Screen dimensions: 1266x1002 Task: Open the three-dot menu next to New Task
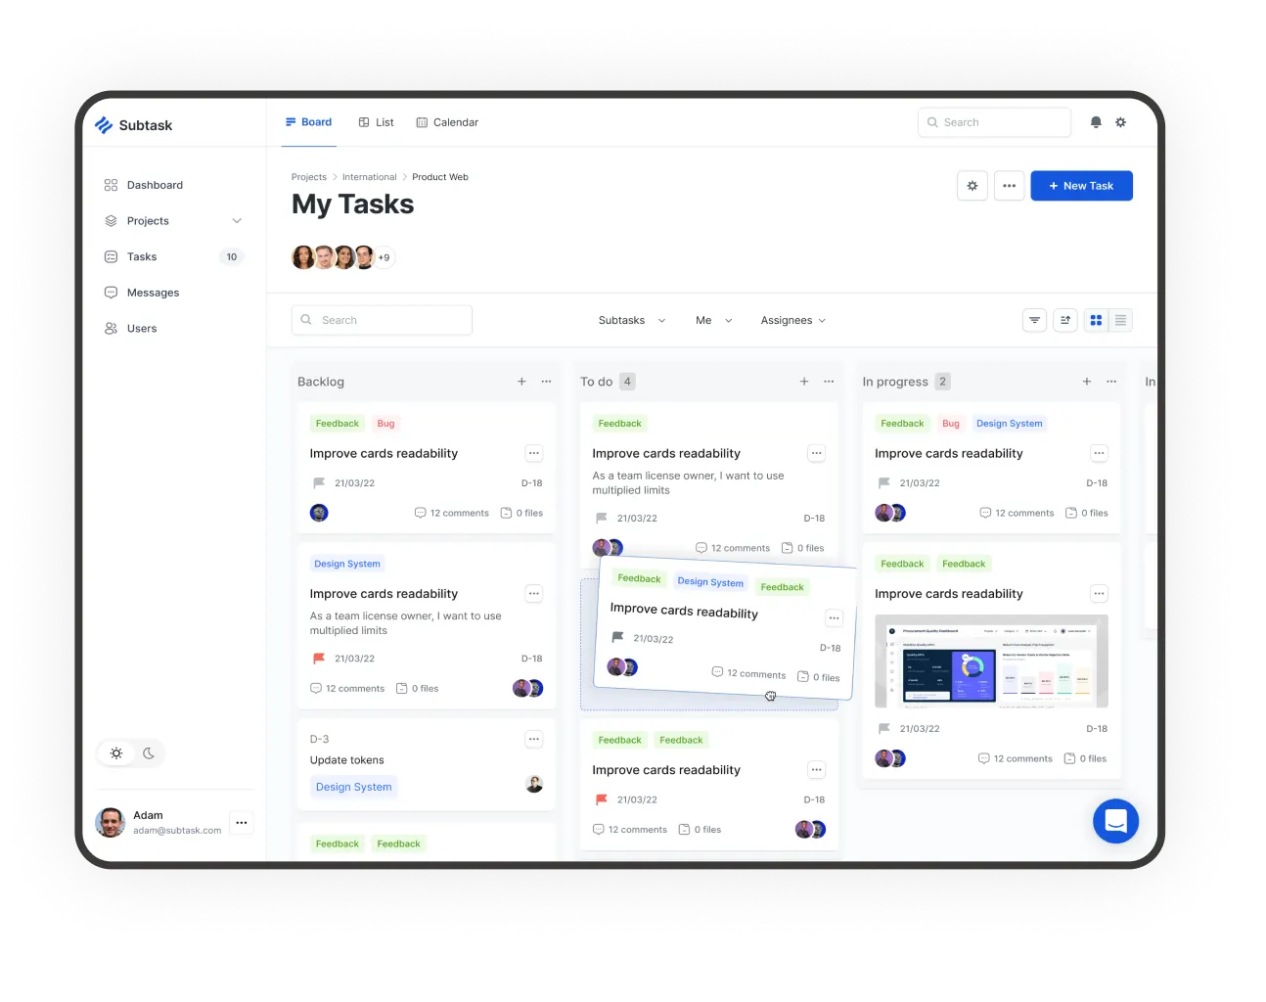[1009, 185]
